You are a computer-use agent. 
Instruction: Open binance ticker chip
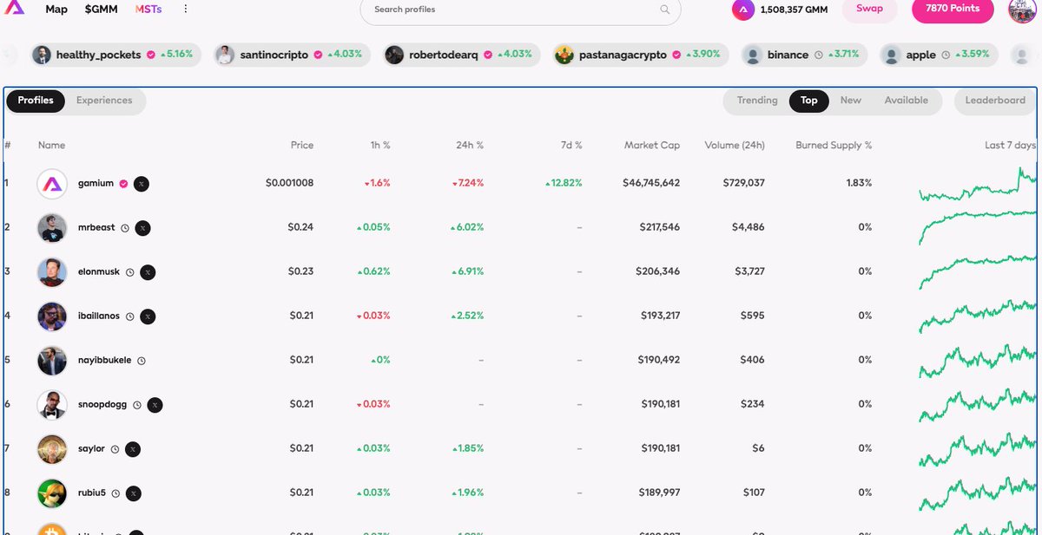click(x=803, y=55)
